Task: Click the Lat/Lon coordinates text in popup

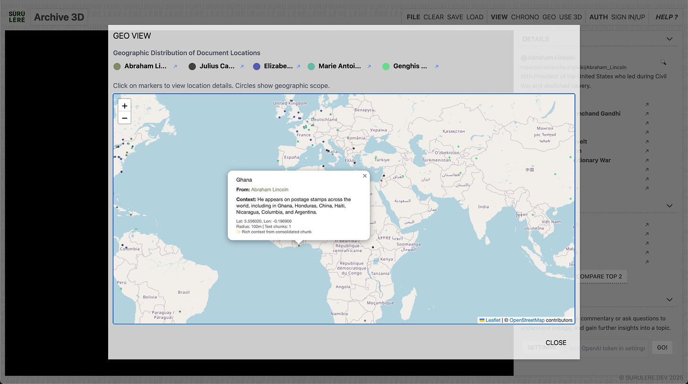Action: [x=264, y=221]
